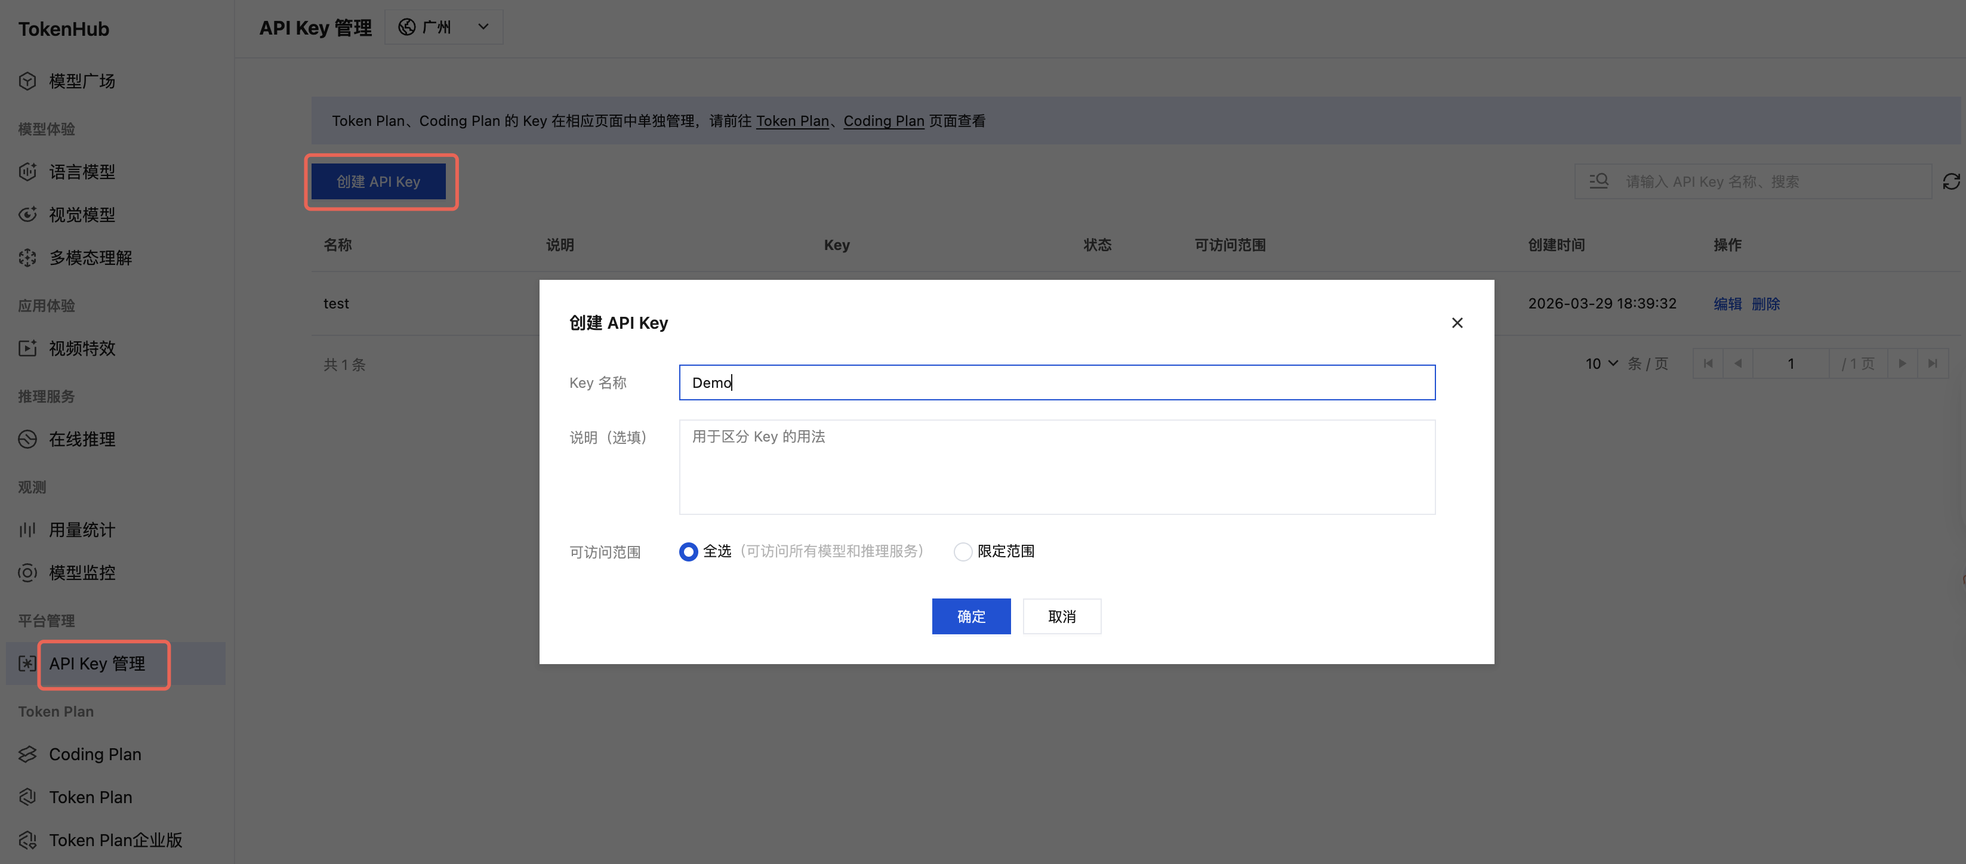
Task: Click the 名称 column header
Action: (337, 245)
